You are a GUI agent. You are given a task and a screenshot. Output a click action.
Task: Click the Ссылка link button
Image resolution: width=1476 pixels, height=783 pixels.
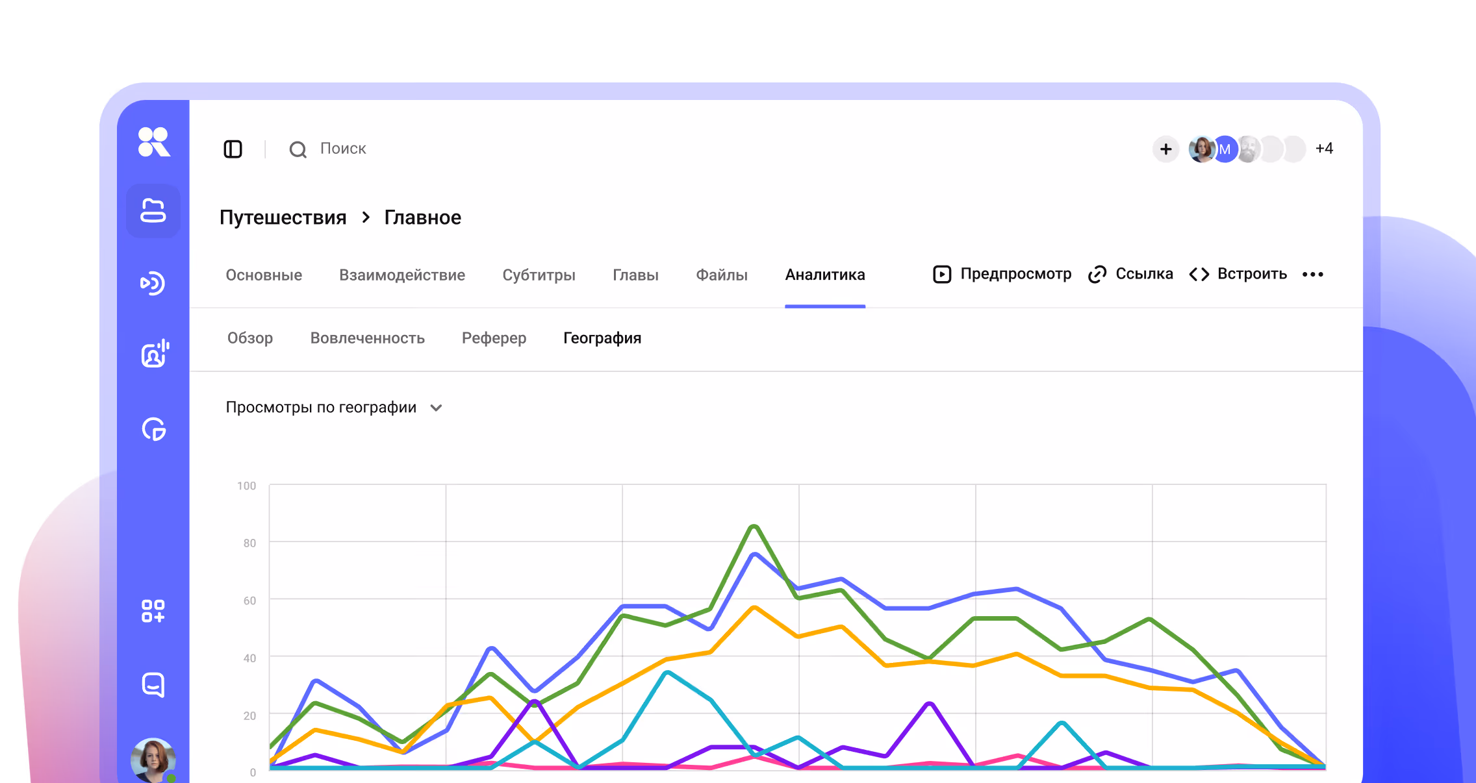pyautogui.click(x=1130, y=274)
